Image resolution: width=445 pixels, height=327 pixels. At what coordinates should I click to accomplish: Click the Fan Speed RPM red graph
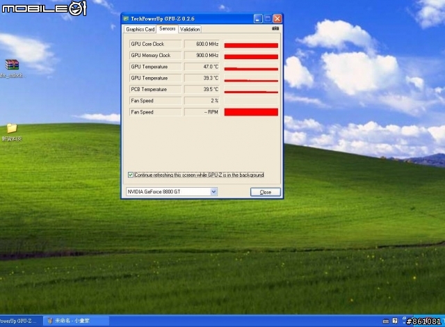(251, 112)
